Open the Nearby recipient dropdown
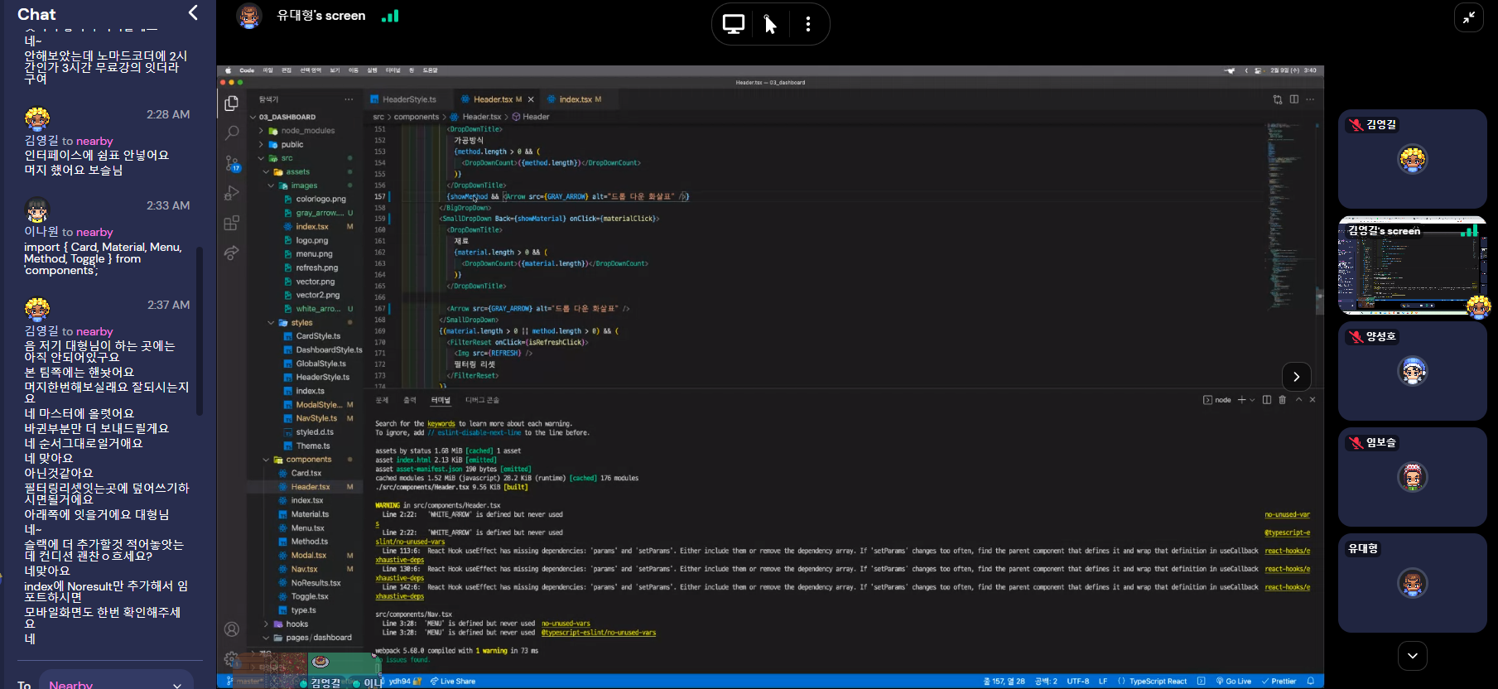The height and width of the screenshot is (689, 1498). tap(116, 683)
